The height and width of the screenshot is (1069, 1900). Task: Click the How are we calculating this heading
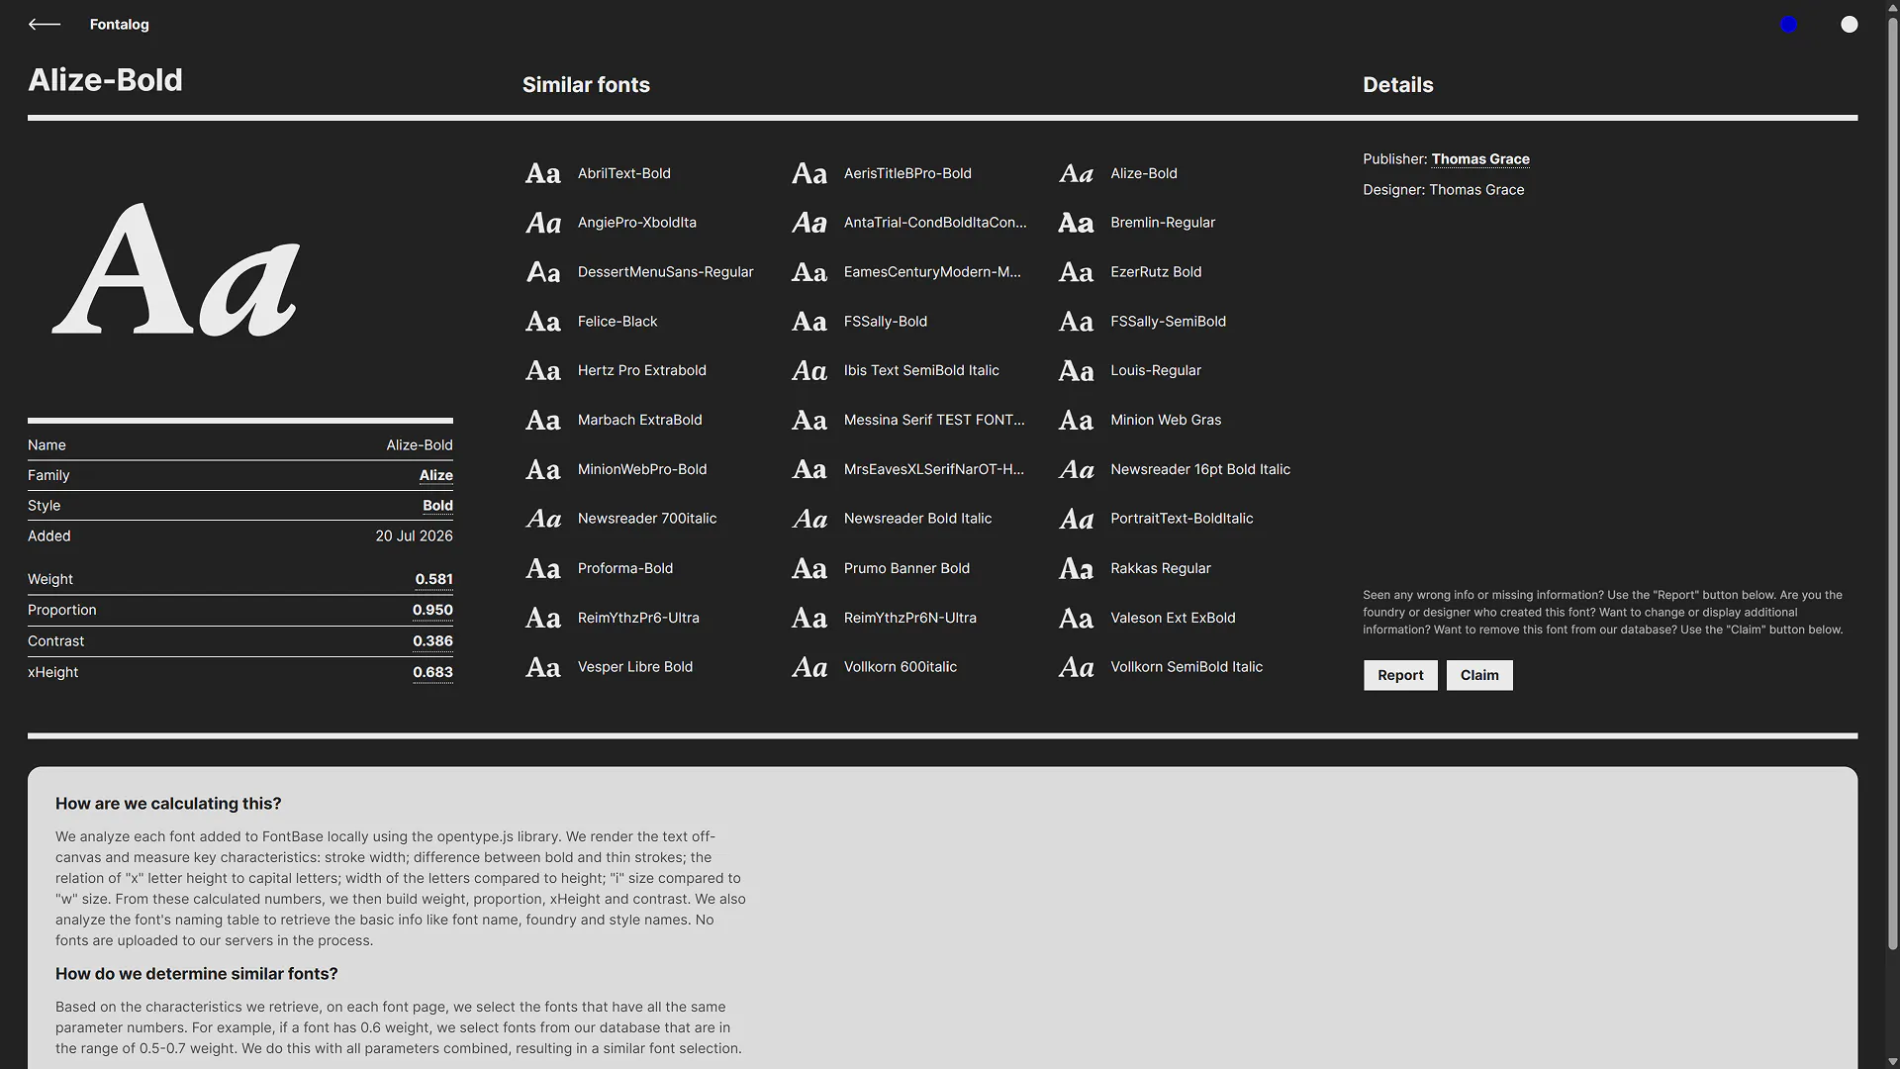[x=168, y=804]
